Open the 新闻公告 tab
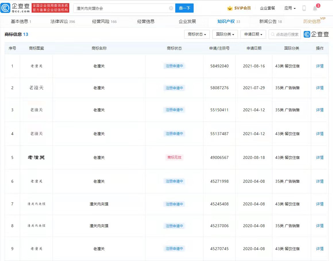Viewport: 333px width, 261px height. (x=270, y=22)
